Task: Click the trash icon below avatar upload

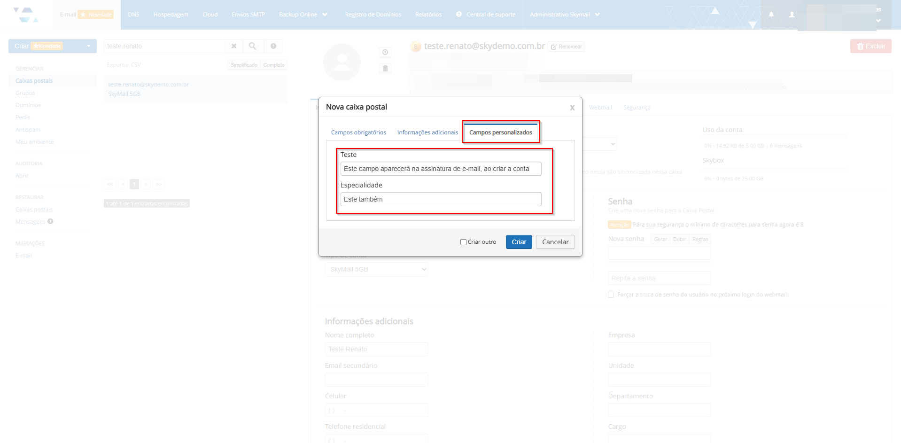Action: point(385,69)
